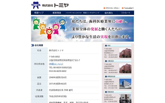Open the 岸和田支店 building photo
The image size is (165, 103).
[125, 84]
